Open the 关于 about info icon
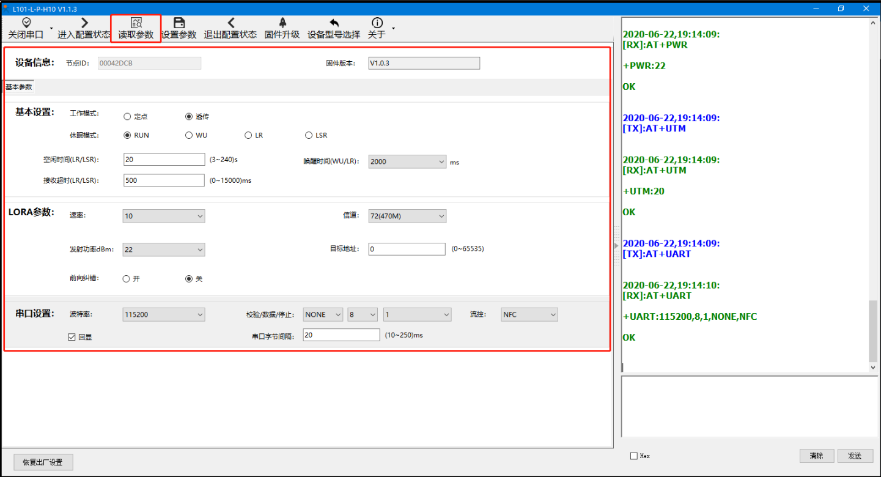This screenshot has height=477, width=881. [x=377, y=23]
